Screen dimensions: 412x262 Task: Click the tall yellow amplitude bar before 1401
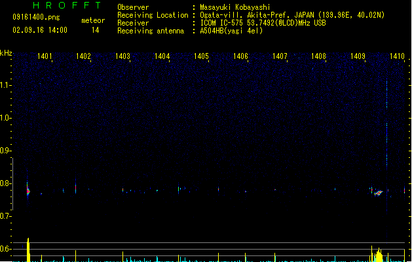[28, 250]
